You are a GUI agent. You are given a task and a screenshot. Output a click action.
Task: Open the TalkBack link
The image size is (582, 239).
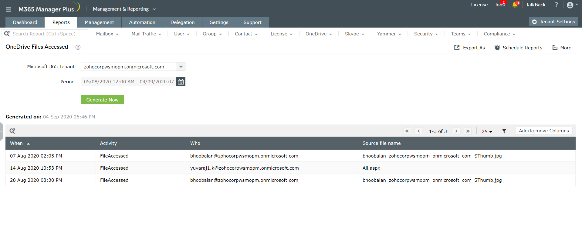click(x=536, y=5)
